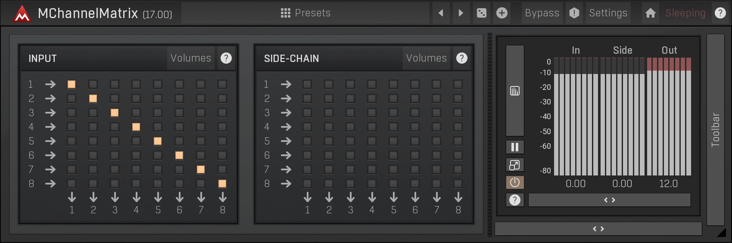The image size is (732, 243).
Task: Click the home icon in top bar
Action: tap(650, 13)
